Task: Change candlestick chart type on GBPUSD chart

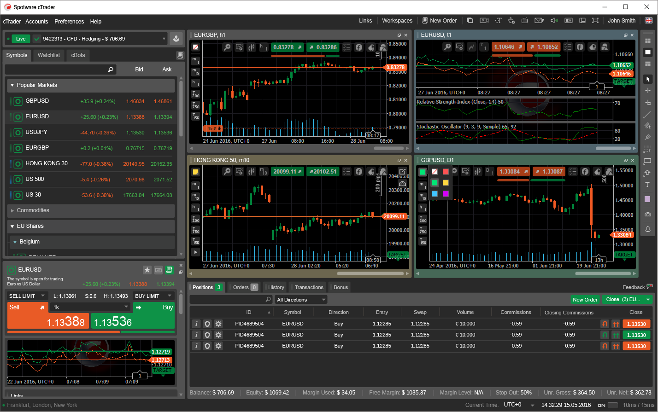Action: click(477, 172)
